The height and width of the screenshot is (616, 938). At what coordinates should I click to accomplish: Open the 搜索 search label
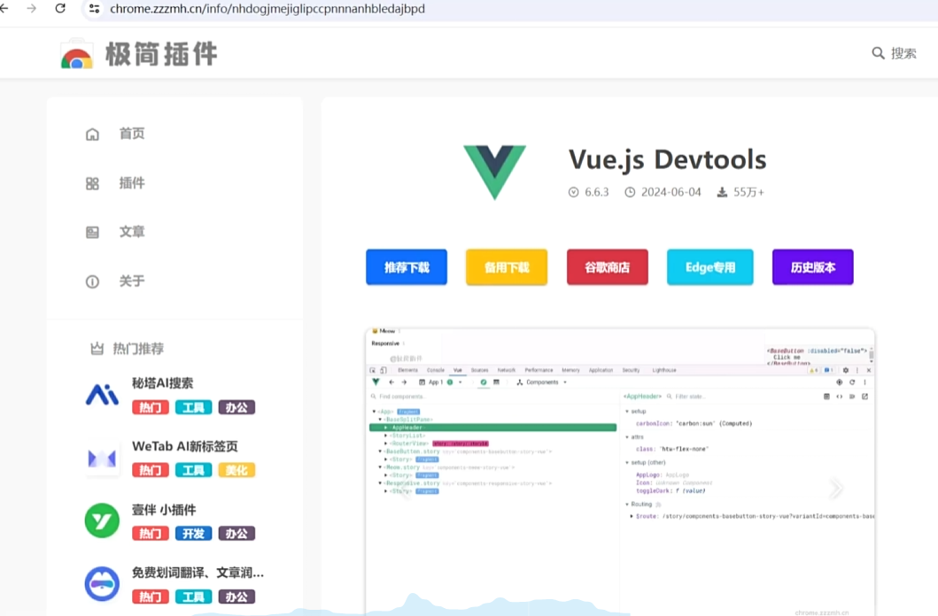[903, 53]
